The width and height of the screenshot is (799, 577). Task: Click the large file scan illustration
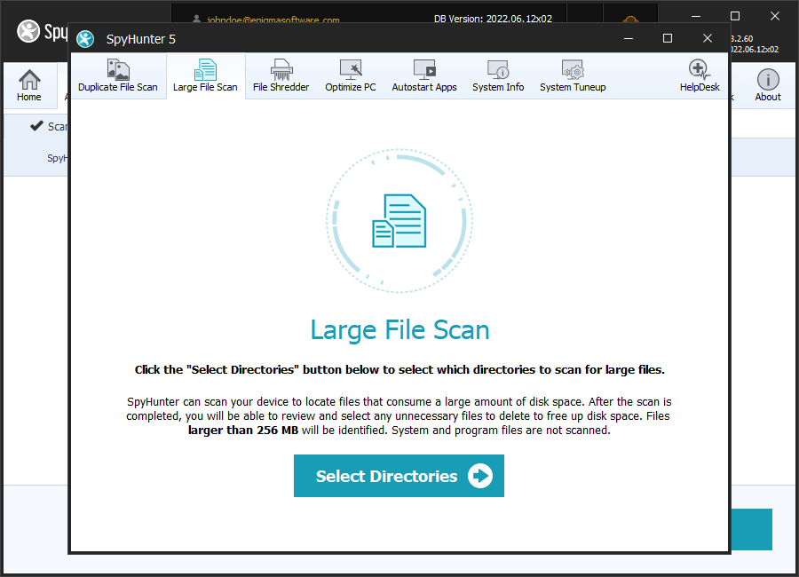399,221
